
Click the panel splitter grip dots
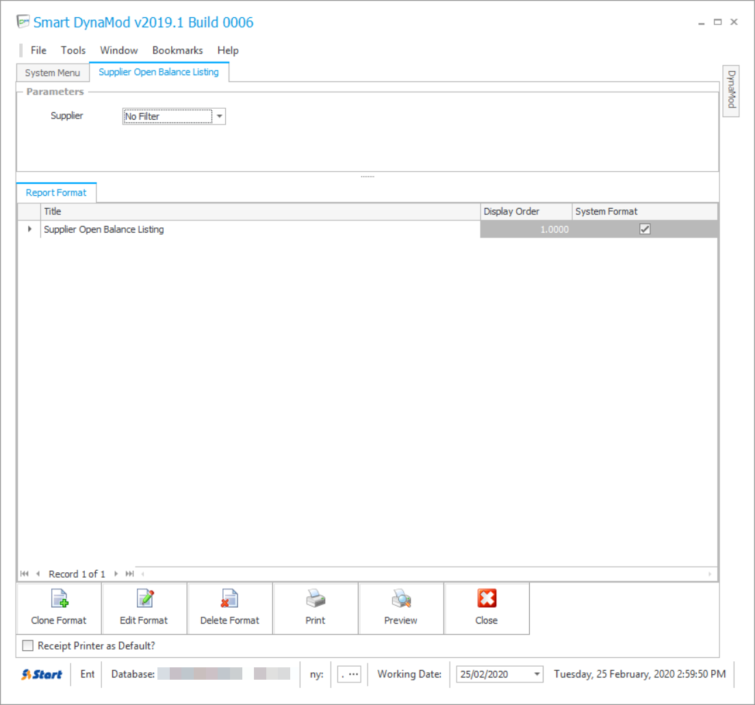[368, 177]
